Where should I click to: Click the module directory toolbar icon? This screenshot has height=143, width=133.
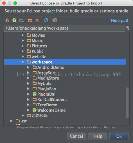click(x=21, y=20)
